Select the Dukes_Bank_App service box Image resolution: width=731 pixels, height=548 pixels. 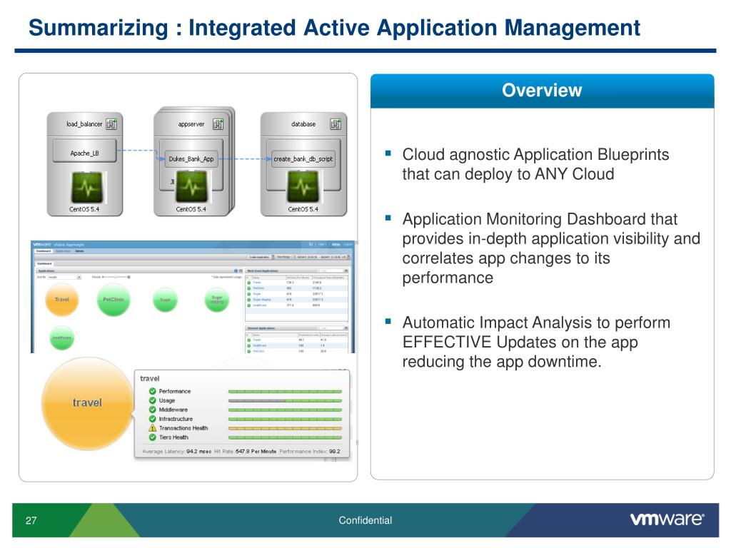click(191, 159)
